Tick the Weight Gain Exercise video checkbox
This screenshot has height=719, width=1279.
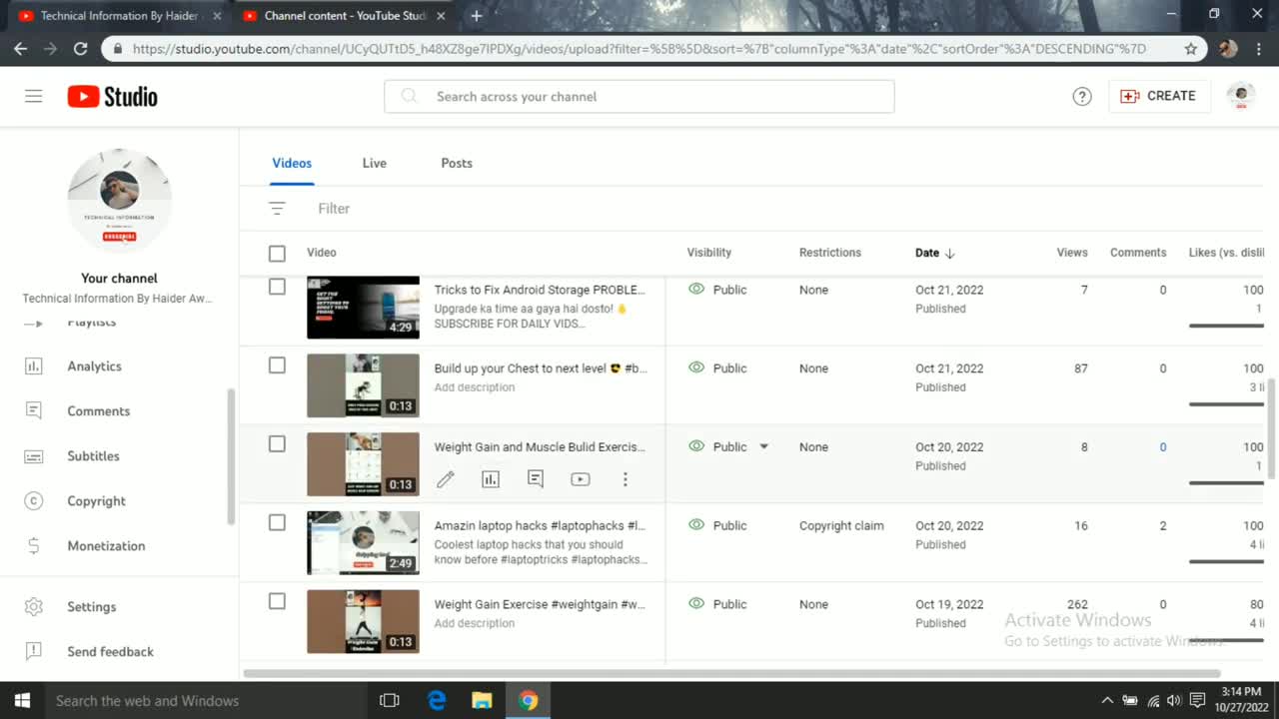pos(277,601)
